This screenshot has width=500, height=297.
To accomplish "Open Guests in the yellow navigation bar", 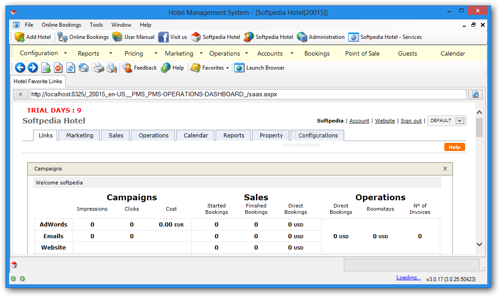I will click(x=408, y=53).
